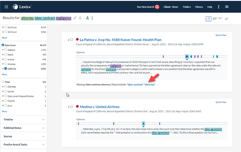Click highlighted 'attorney' search term

click(x=27, y=18)
